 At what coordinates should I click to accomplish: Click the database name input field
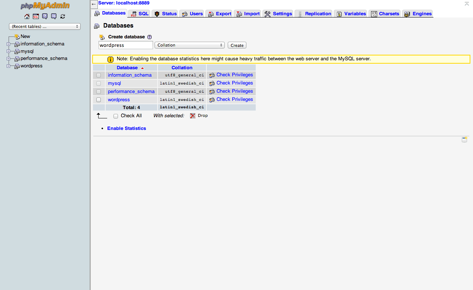(125, 45)
